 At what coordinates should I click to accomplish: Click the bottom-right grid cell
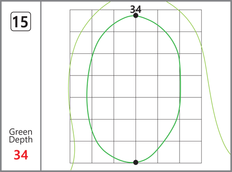tap(191, 152)
